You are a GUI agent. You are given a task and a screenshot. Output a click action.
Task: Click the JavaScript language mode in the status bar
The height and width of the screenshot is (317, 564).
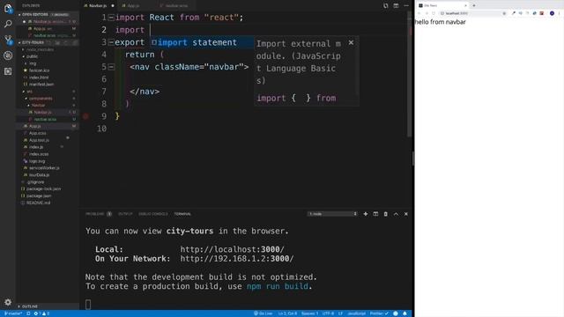point(356,313)
